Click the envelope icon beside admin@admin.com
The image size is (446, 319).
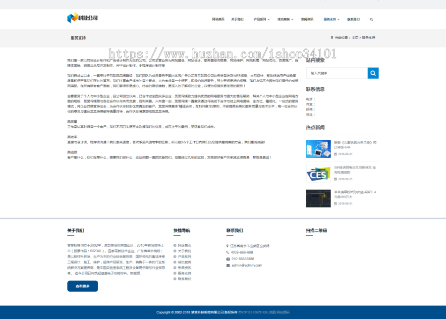point(228,266)
